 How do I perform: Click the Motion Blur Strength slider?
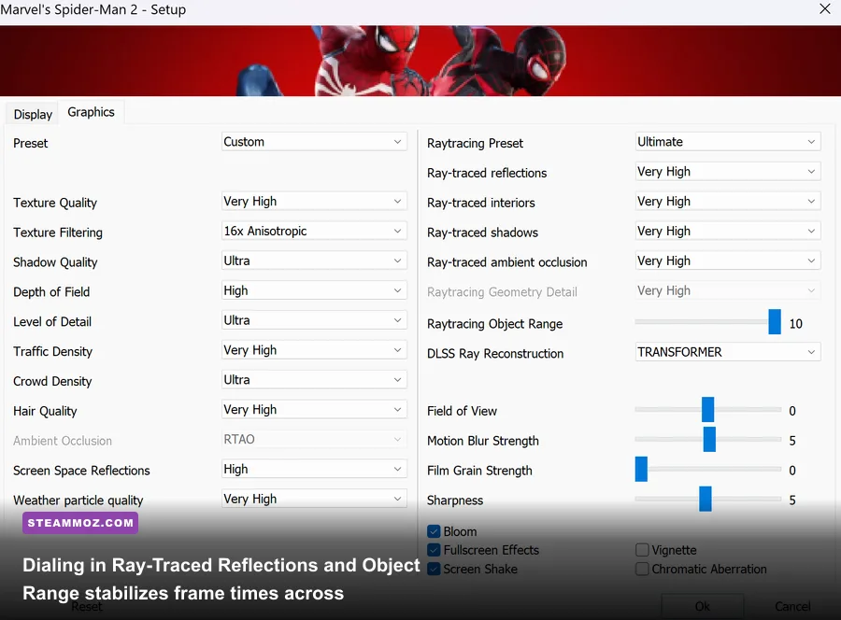point(707,440)
